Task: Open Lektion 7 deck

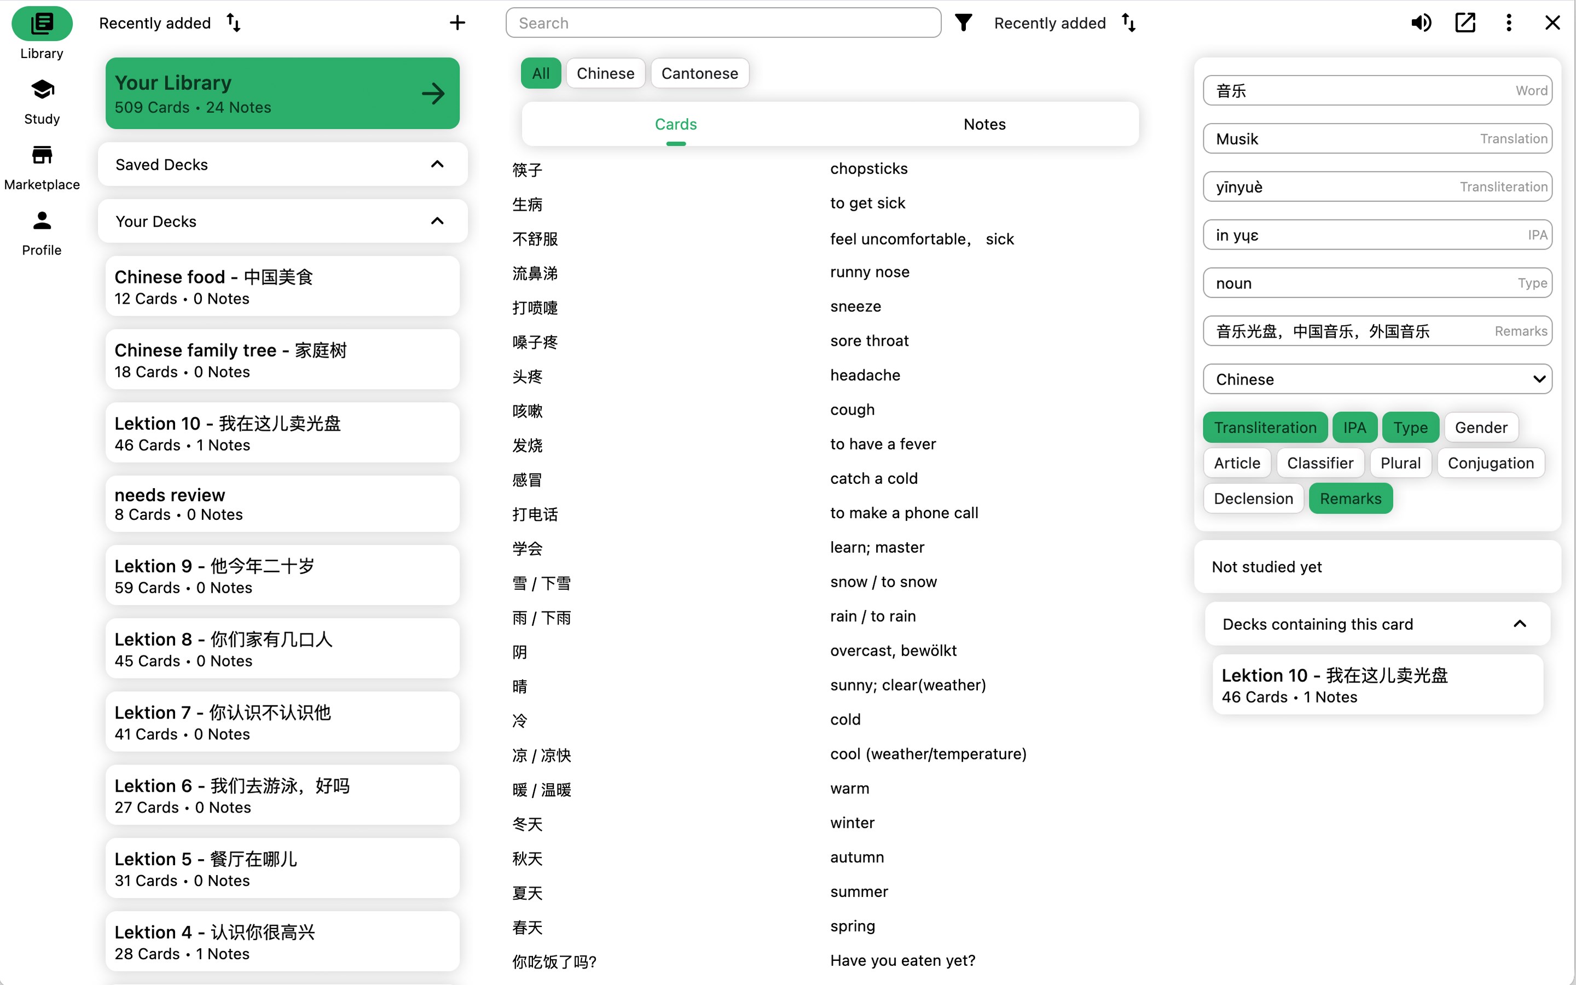Action: pyautogui.click(x=282, y=722)
